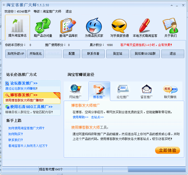Click the 开始优化 button
This screenshot has height=175, width=188.
(35, 54)
